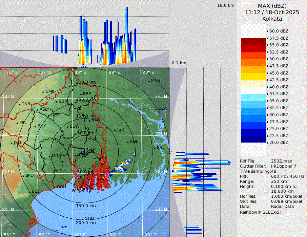Click the Kolkata radar site label
307x237 pixels.
272,19
